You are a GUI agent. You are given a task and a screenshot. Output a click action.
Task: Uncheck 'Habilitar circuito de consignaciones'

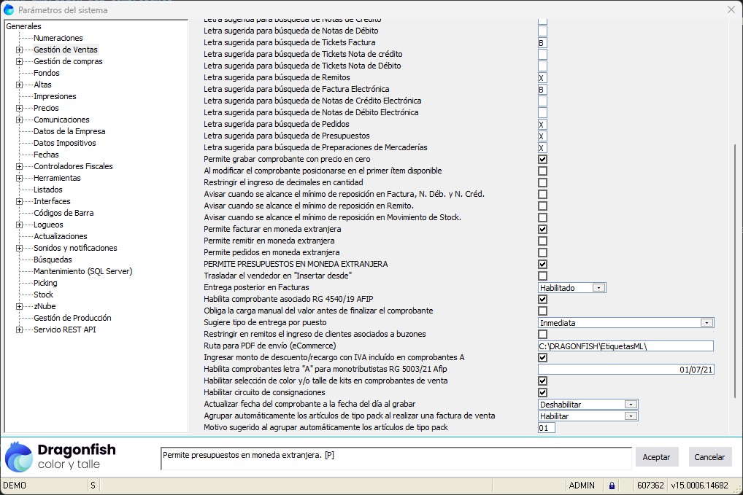542,392
